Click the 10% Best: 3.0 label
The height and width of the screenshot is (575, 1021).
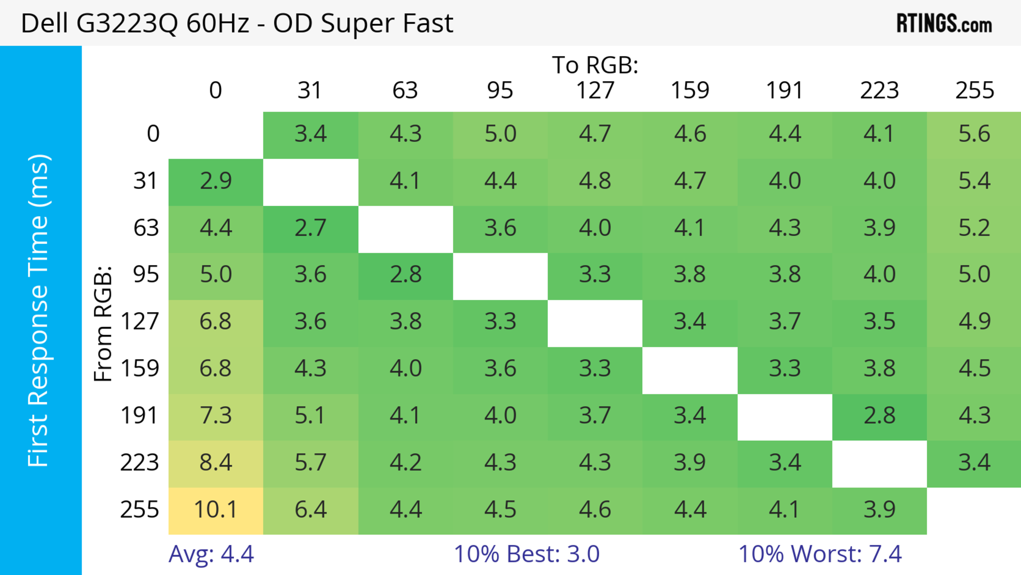click(x=526, y=554)
